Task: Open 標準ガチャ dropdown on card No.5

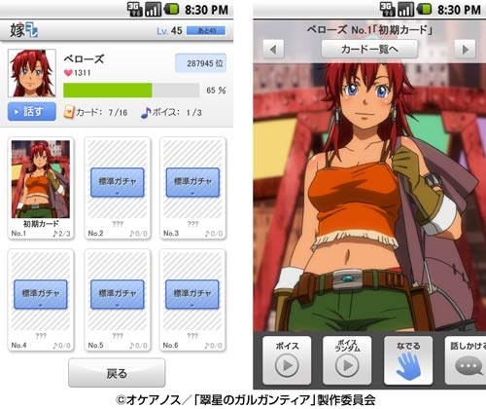Action: (118, 294)
